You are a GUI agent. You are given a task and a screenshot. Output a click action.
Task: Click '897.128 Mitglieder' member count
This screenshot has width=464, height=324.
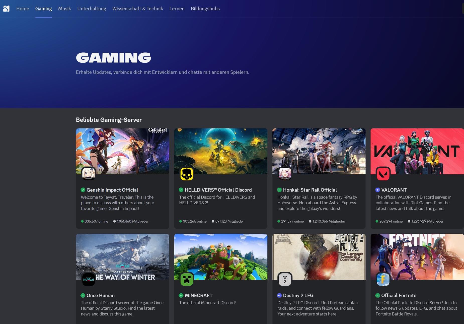pos(228,221)
